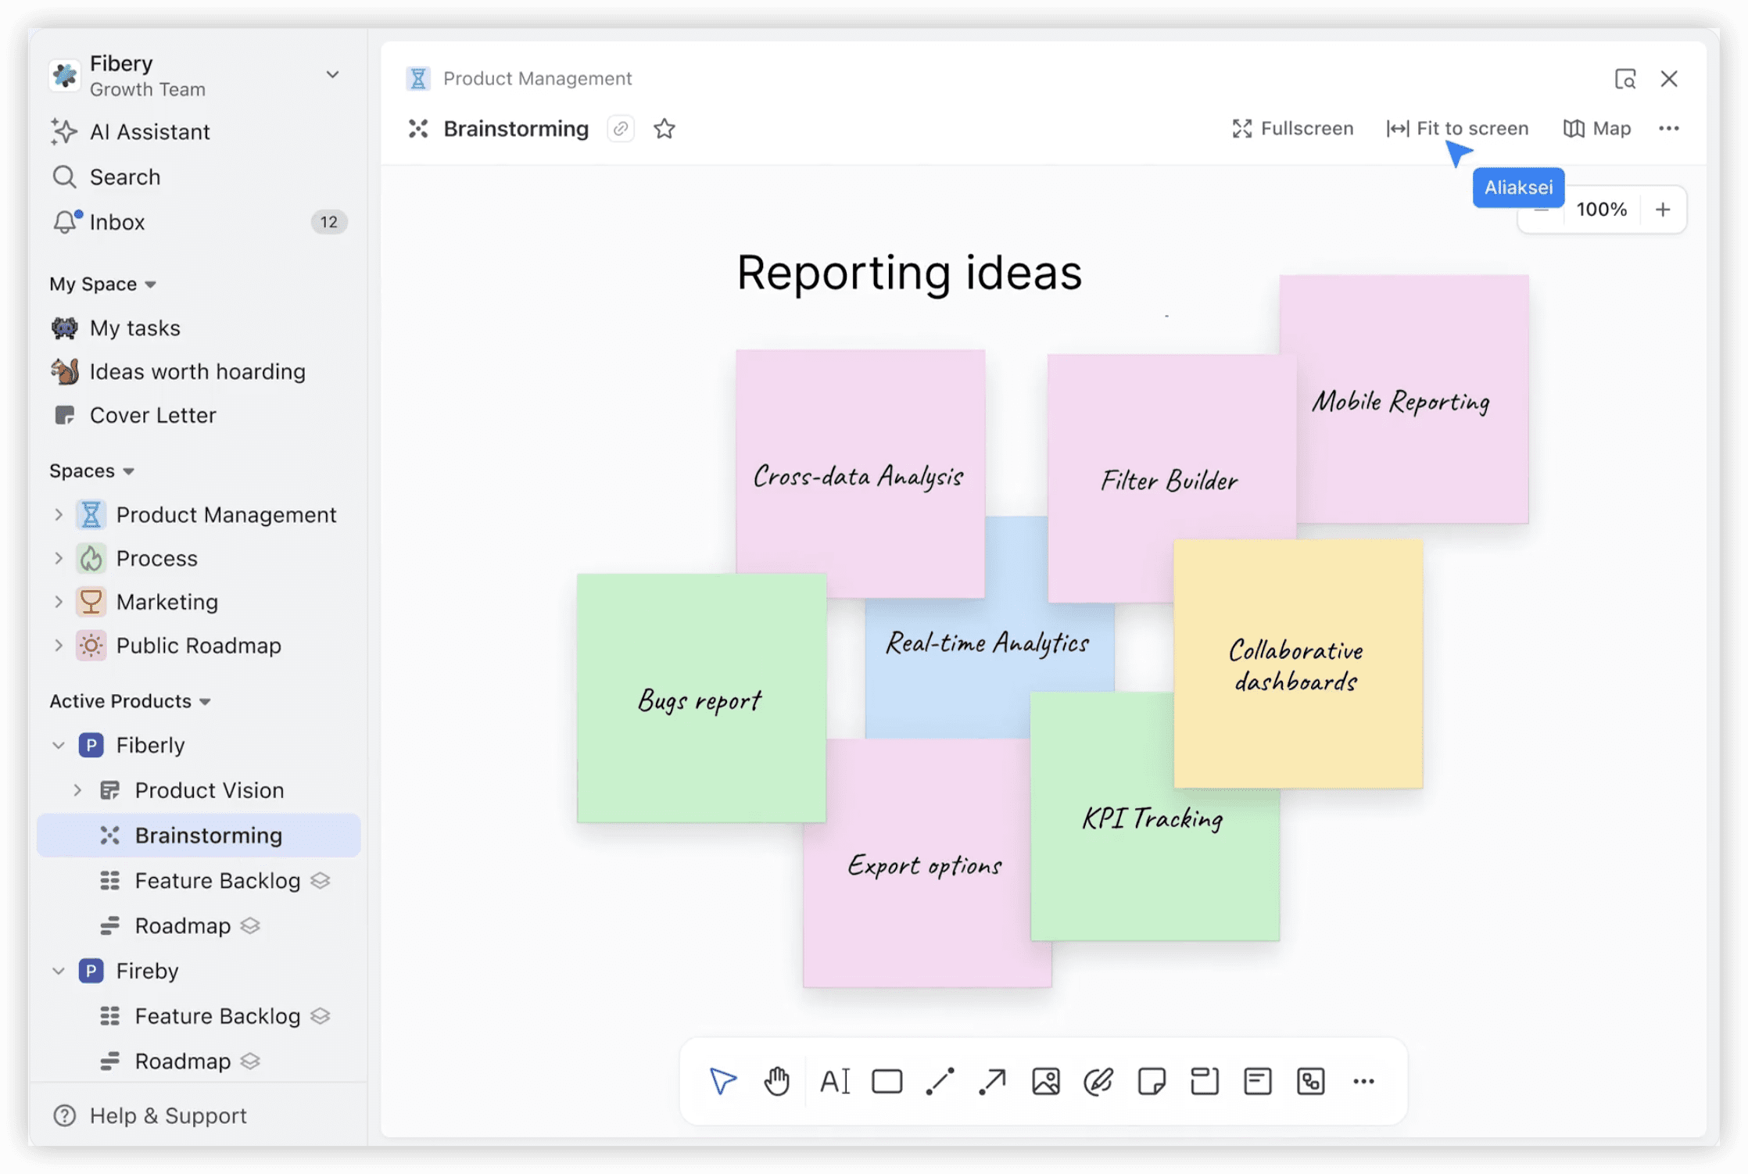Toggle the Map view

click(x=1597, y=128)
